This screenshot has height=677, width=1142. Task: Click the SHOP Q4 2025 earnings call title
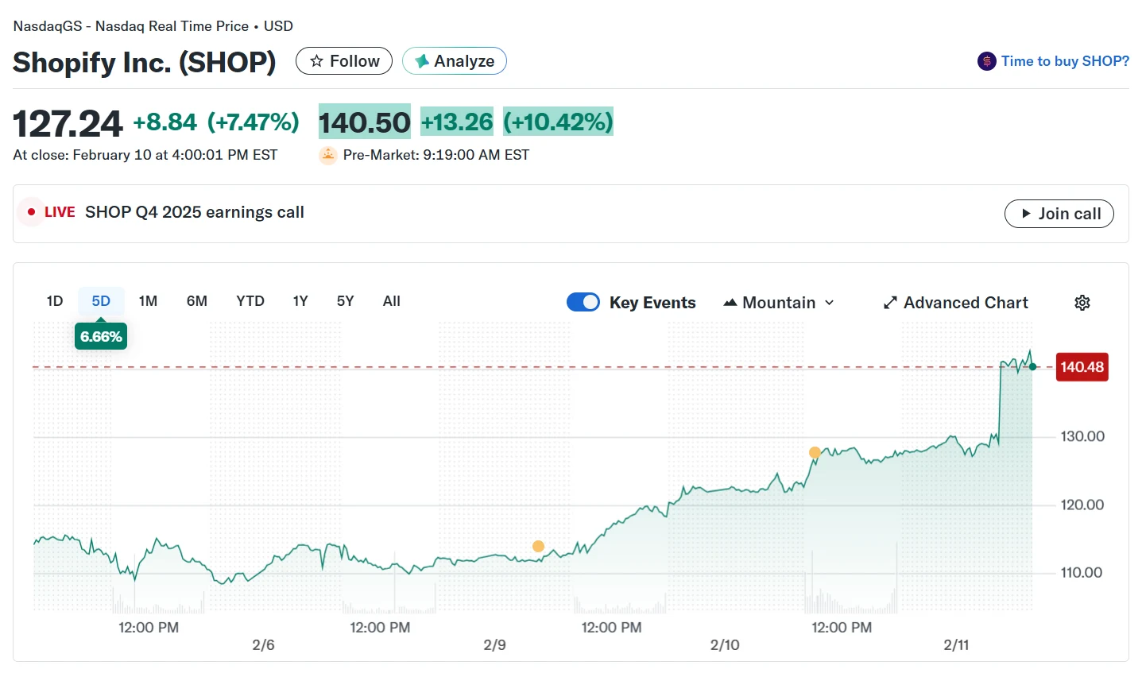coord(195,212)
